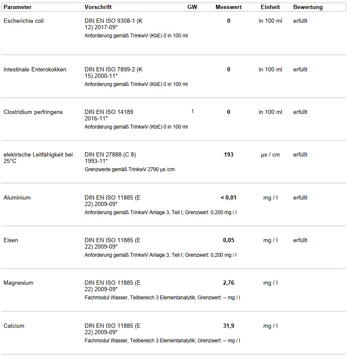Click the Magnesium parameter name
The image size is (350, 357).
click(18, 283)
